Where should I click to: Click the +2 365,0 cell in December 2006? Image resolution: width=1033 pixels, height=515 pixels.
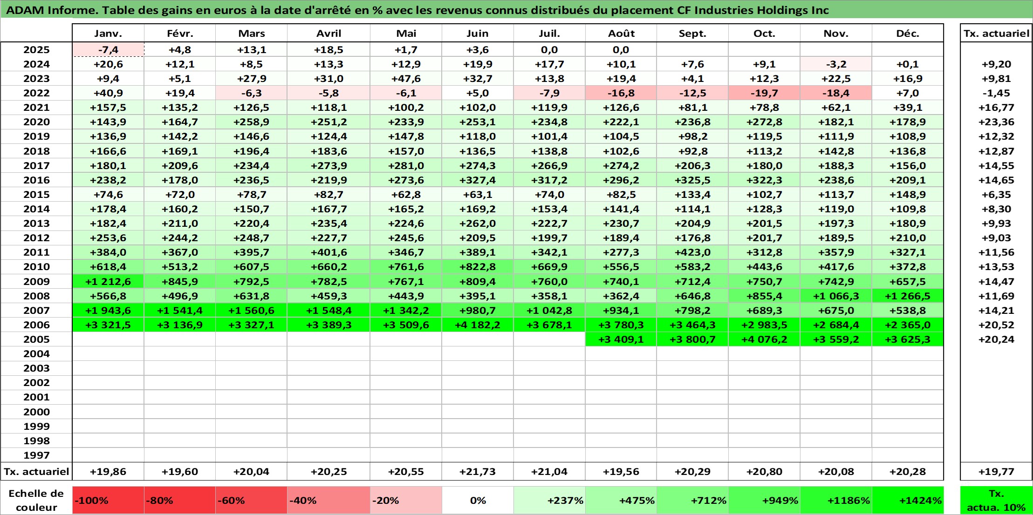point(908,325)
